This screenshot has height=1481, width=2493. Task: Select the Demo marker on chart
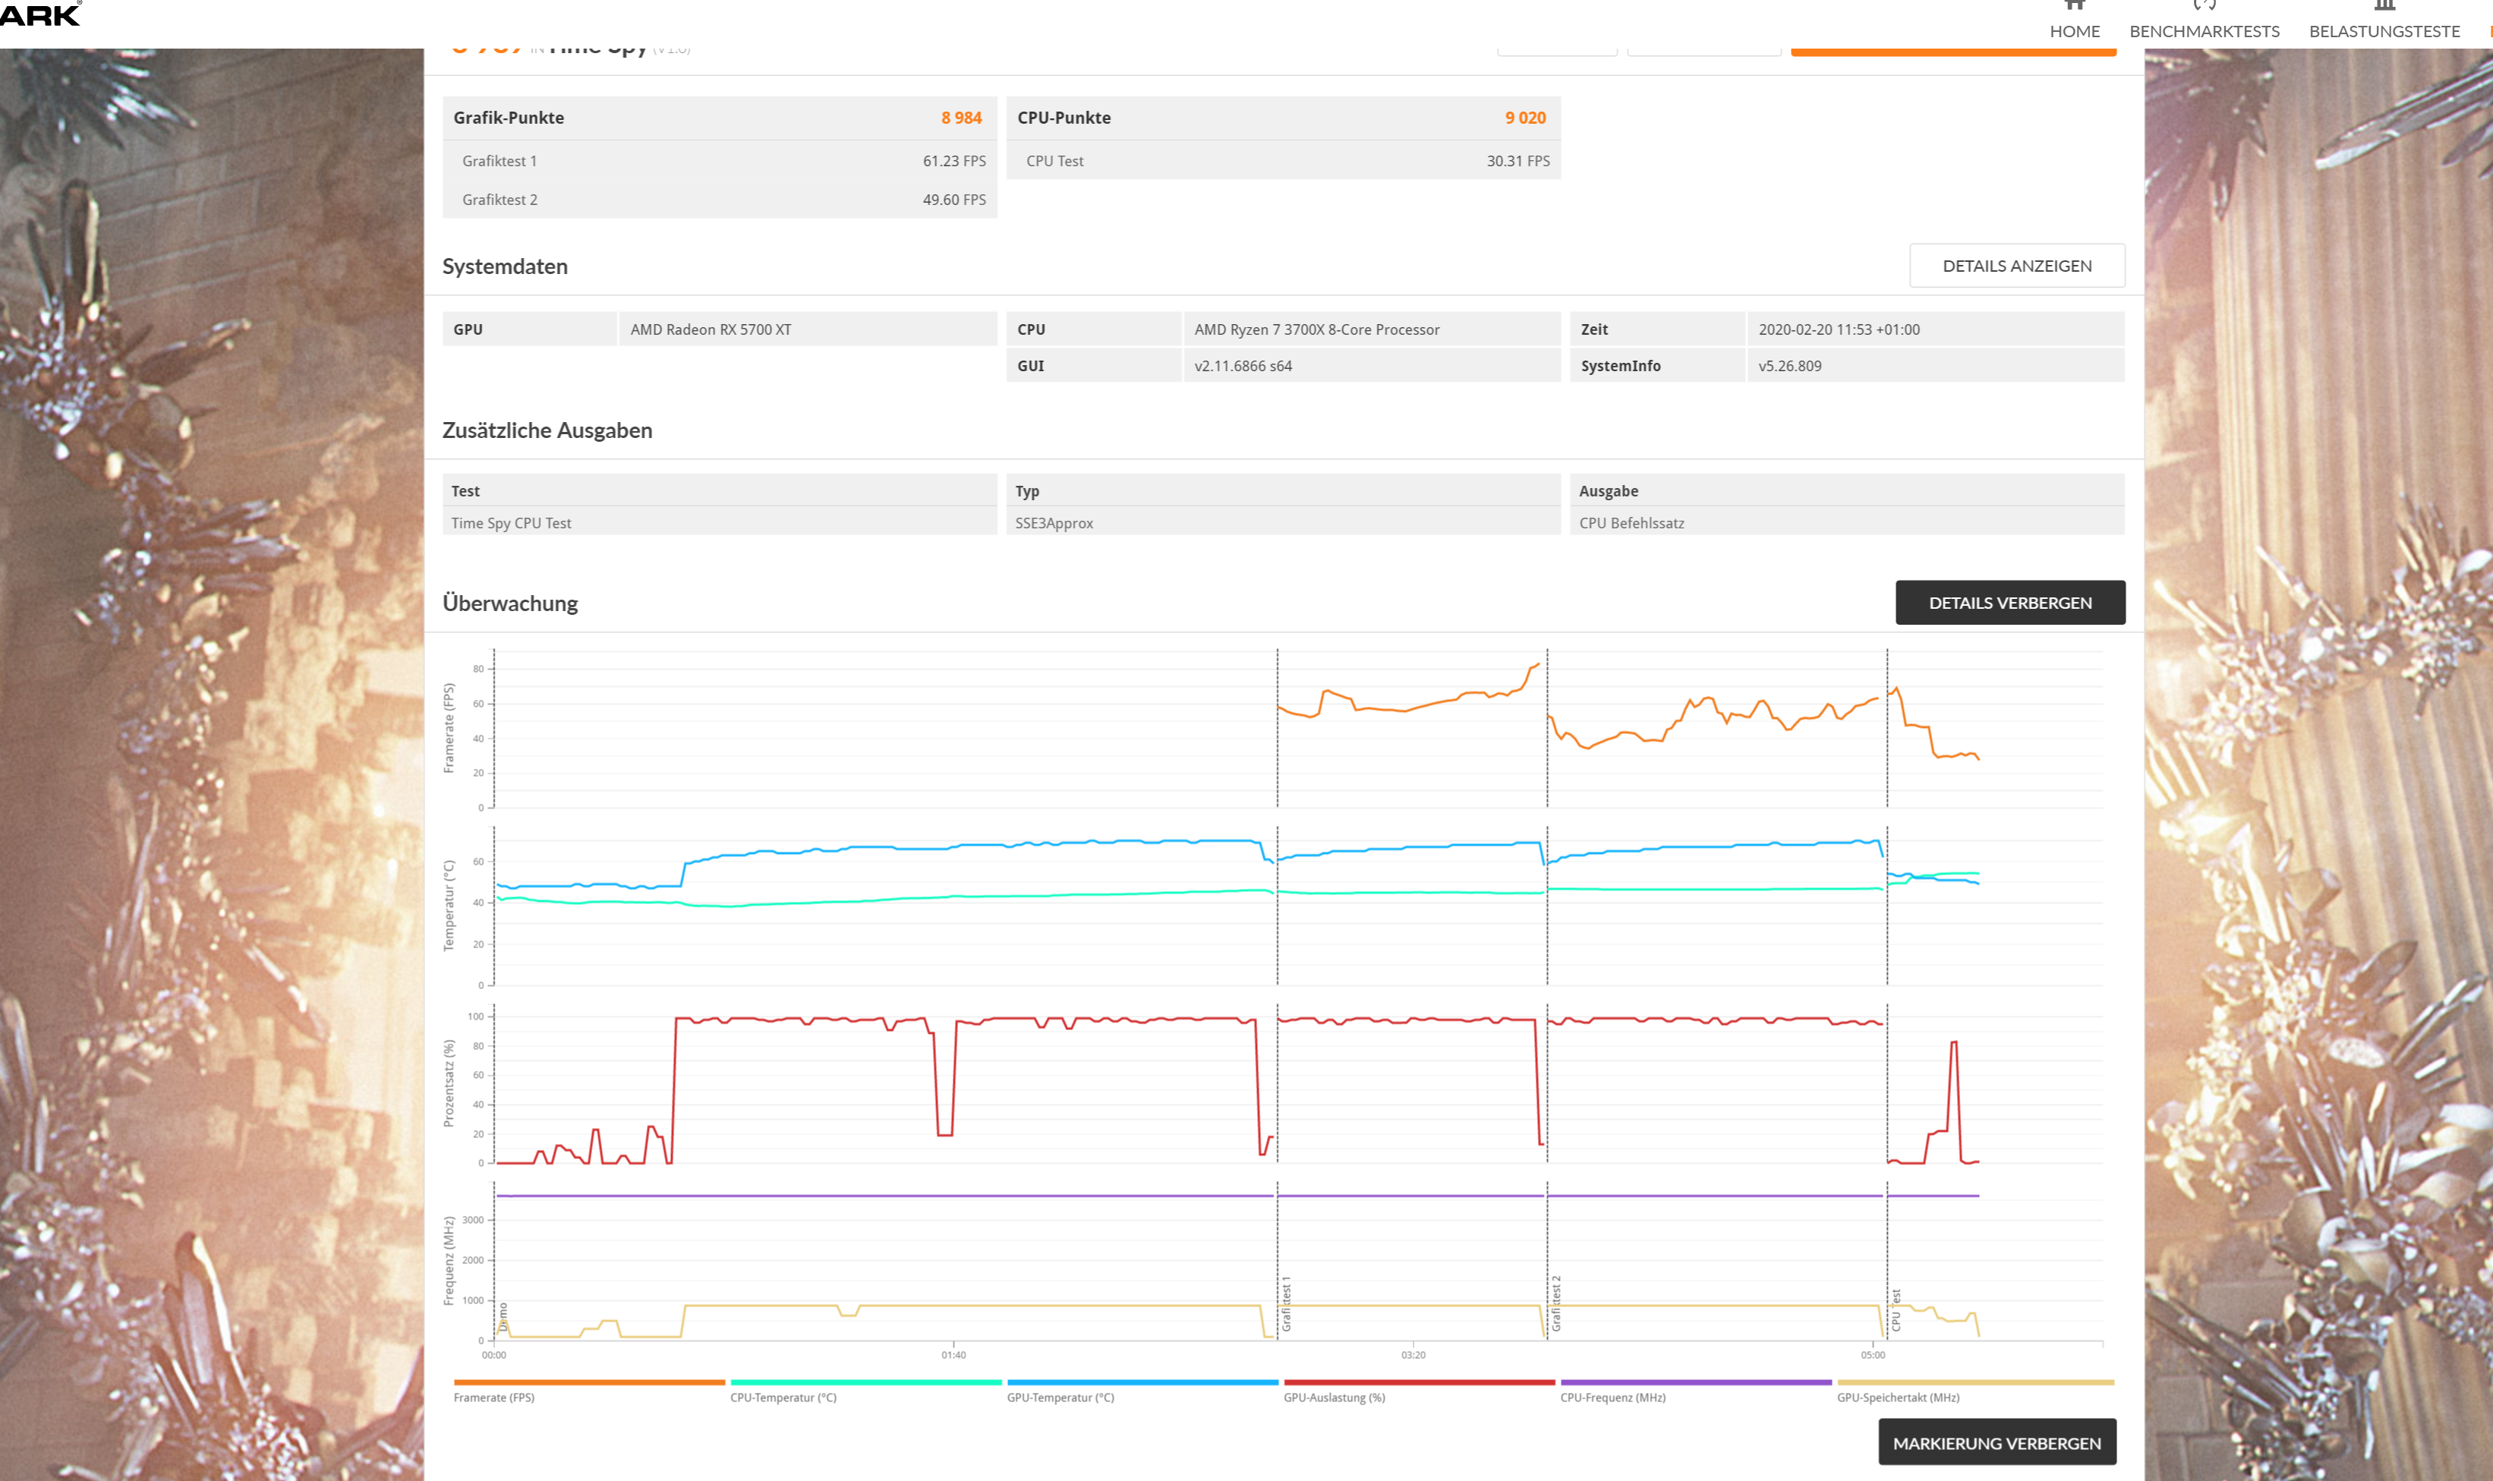pyautogui.click(x=503, y=1316)
